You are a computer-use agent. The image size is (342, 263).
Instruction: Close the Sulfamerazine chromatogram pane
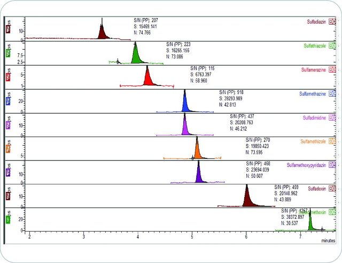point(334,70)
